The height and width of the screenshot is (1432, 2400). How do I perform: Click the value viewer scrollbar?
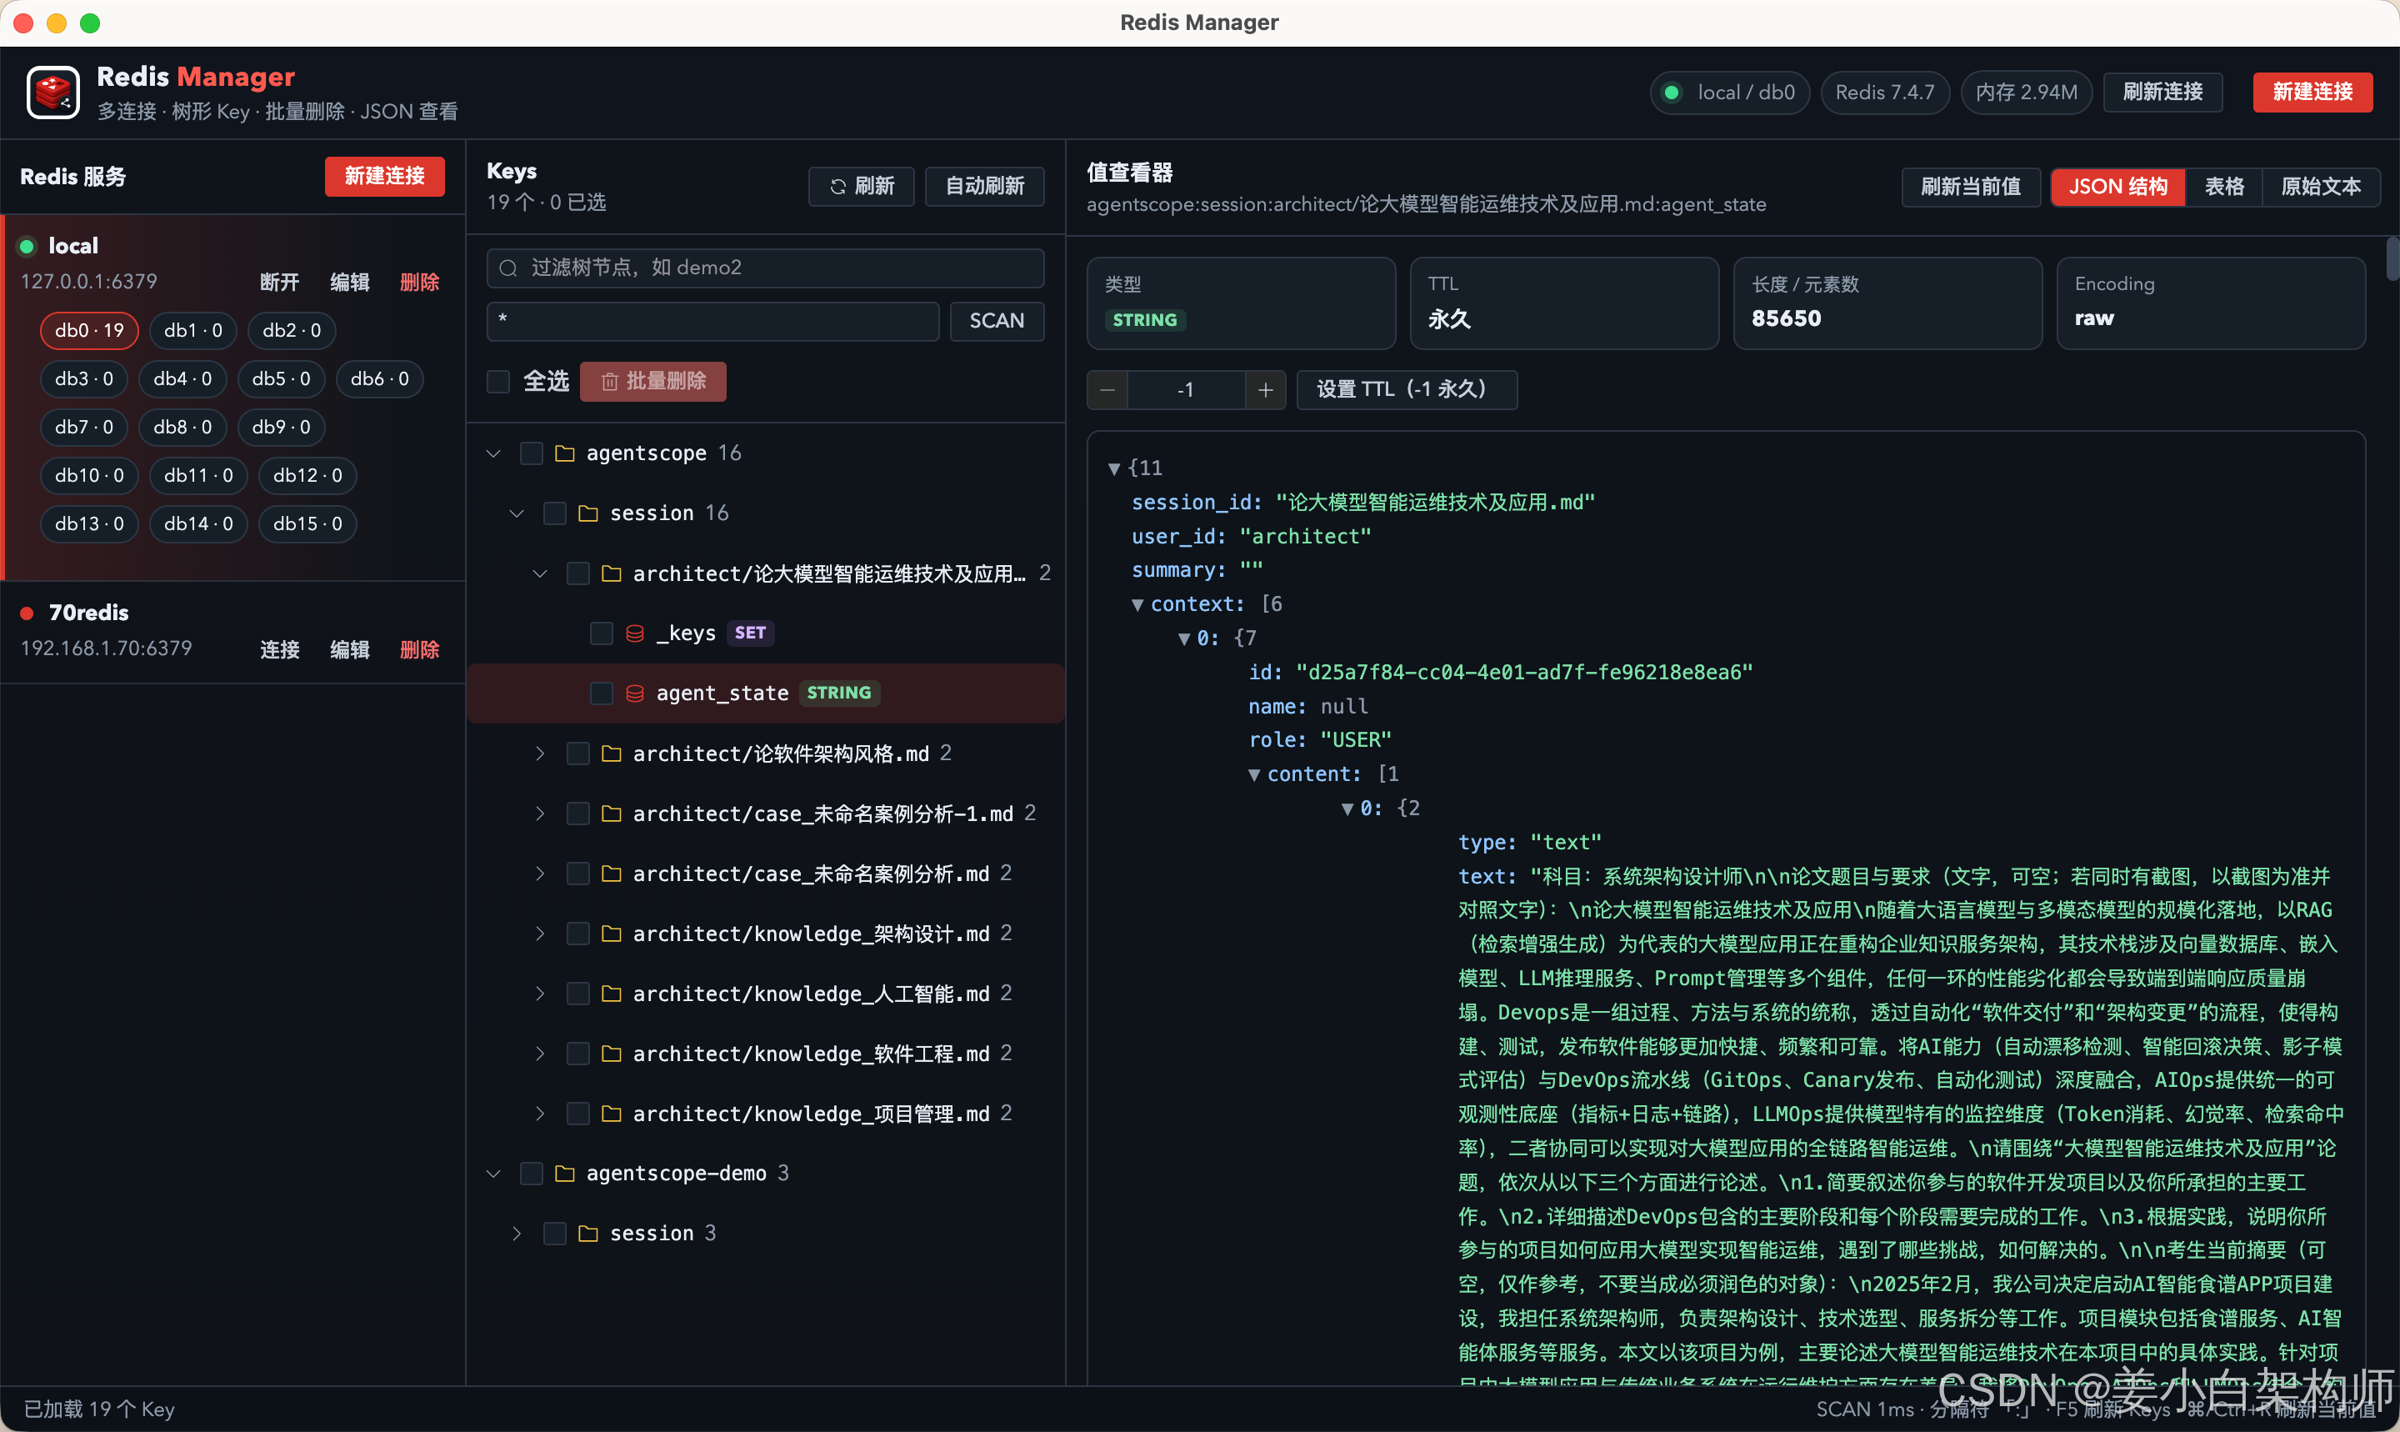tap(2392, 258)
